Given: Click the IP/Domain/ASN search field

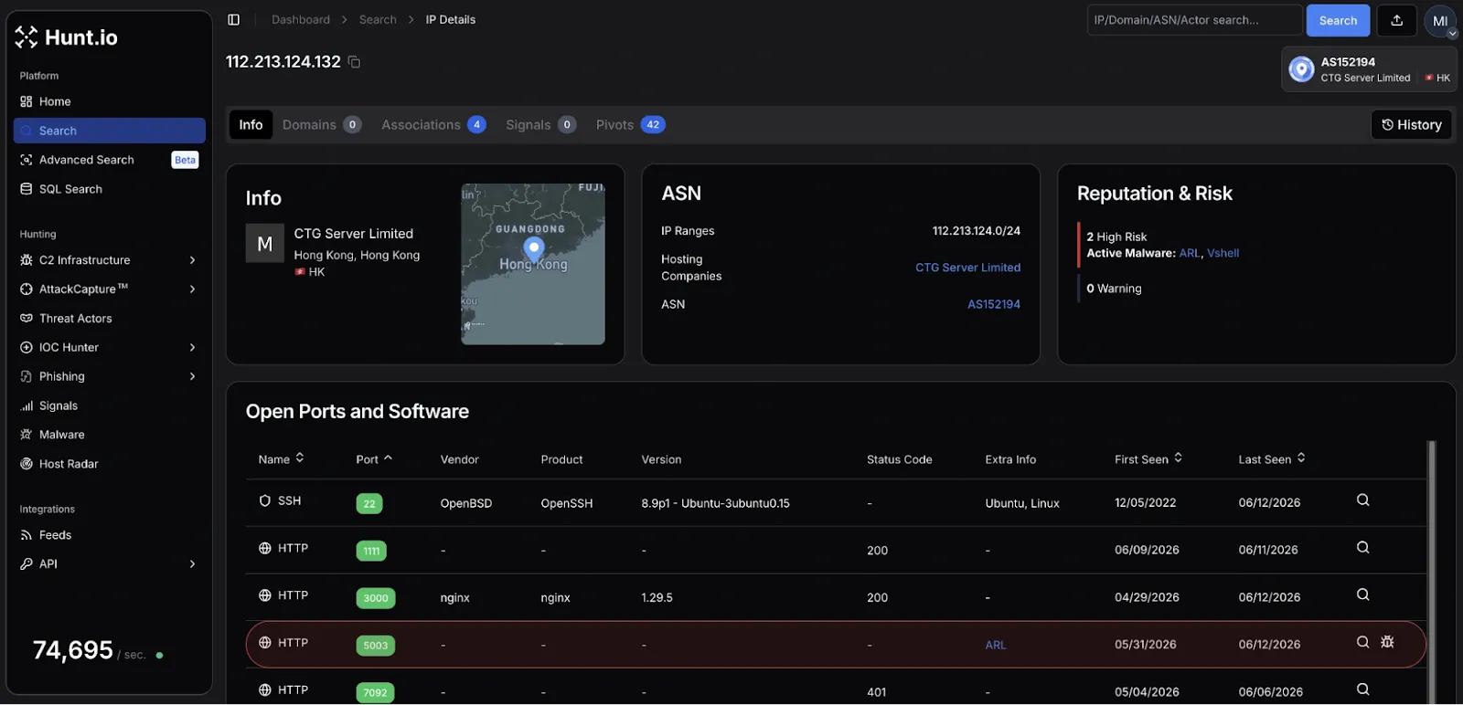Looking at the screenshot, I should (1194, 20).
